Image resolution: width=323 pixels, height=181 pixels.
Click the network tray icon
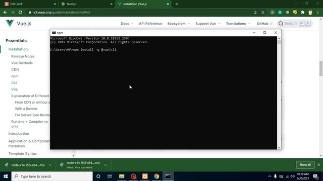(287, 176)
